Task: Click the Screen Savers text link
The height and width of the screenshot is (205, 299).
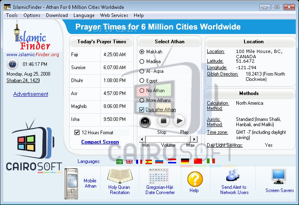Action: [x=280, y=190]
